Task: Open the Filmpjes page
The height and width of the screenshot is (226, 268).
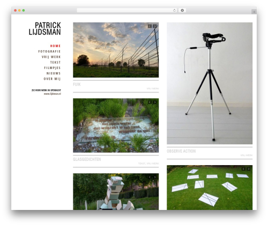Action: pyautogui.click(x=53, y=68)
